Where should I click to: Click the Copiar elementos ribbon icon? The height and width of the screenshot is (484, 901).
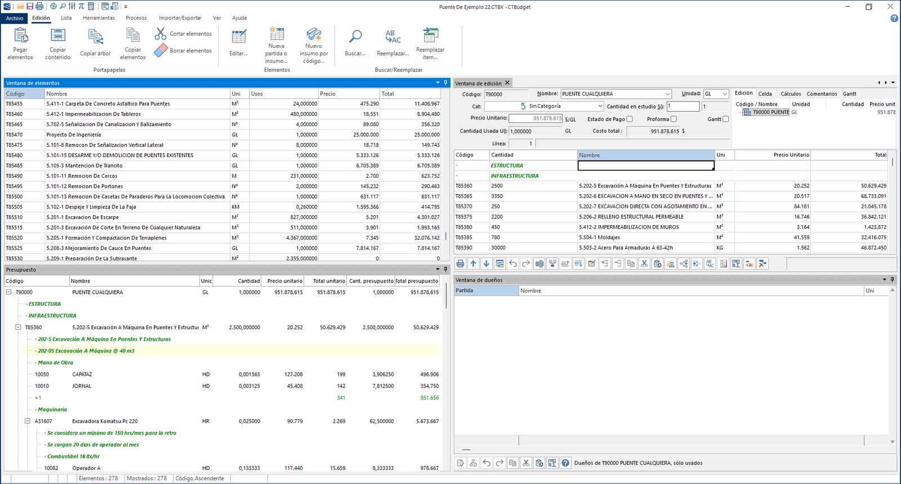[133, 43]
